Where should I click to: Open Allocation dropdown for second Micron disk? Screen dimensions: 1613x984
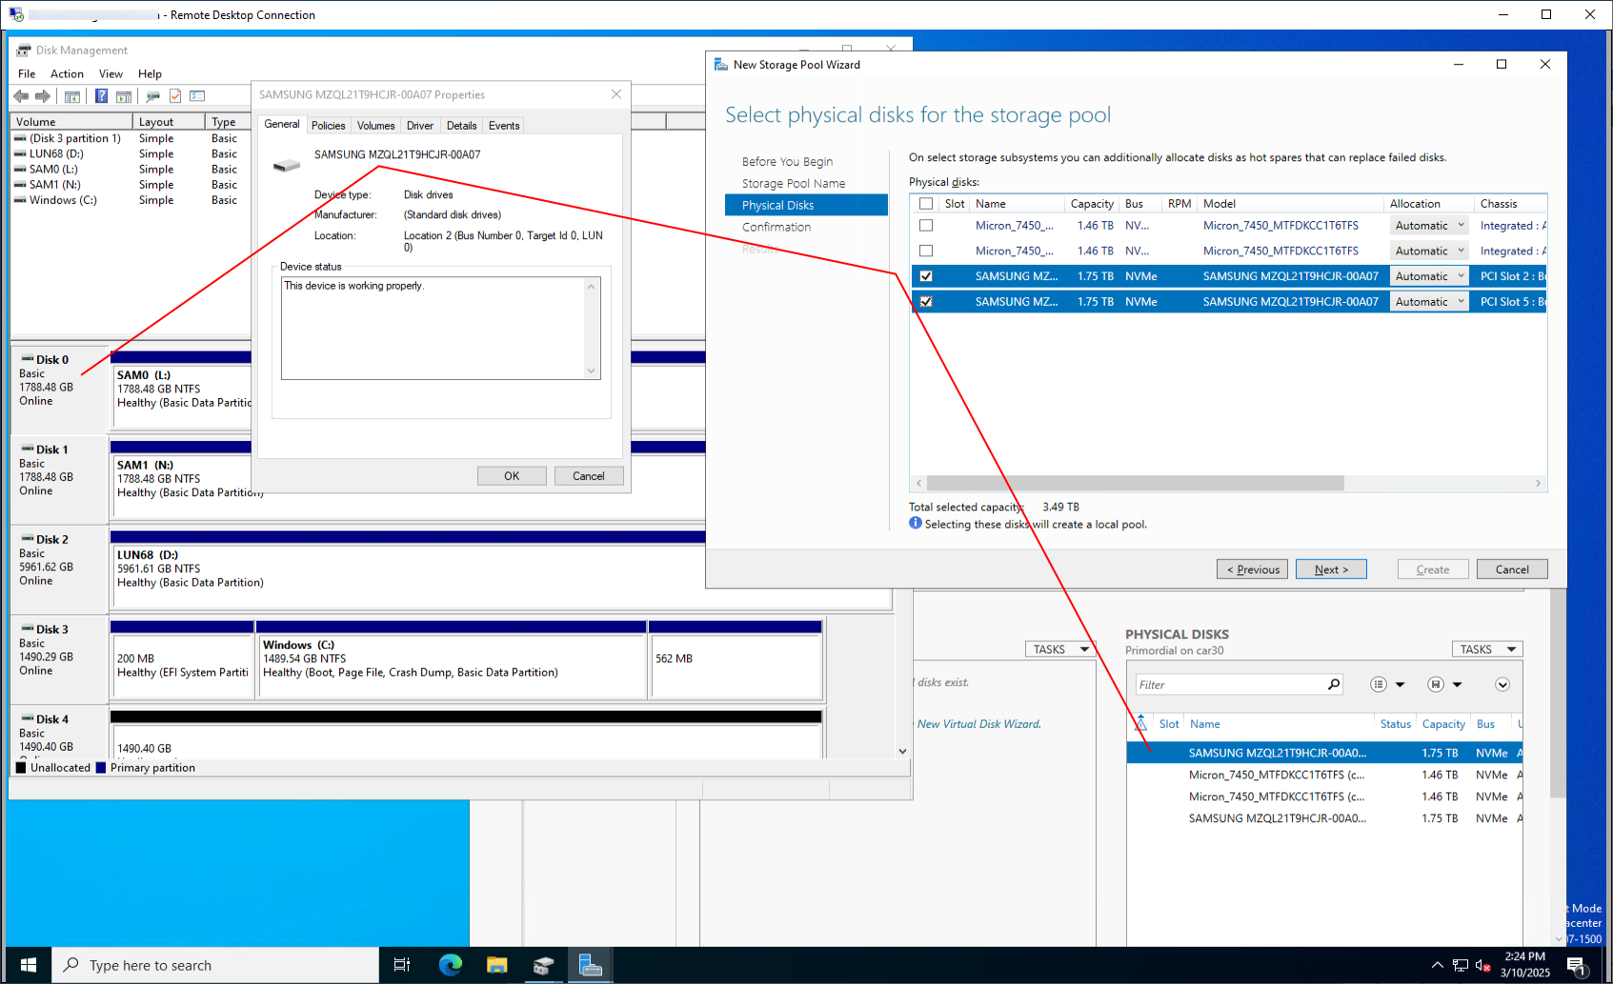[x=1428, y=251]
